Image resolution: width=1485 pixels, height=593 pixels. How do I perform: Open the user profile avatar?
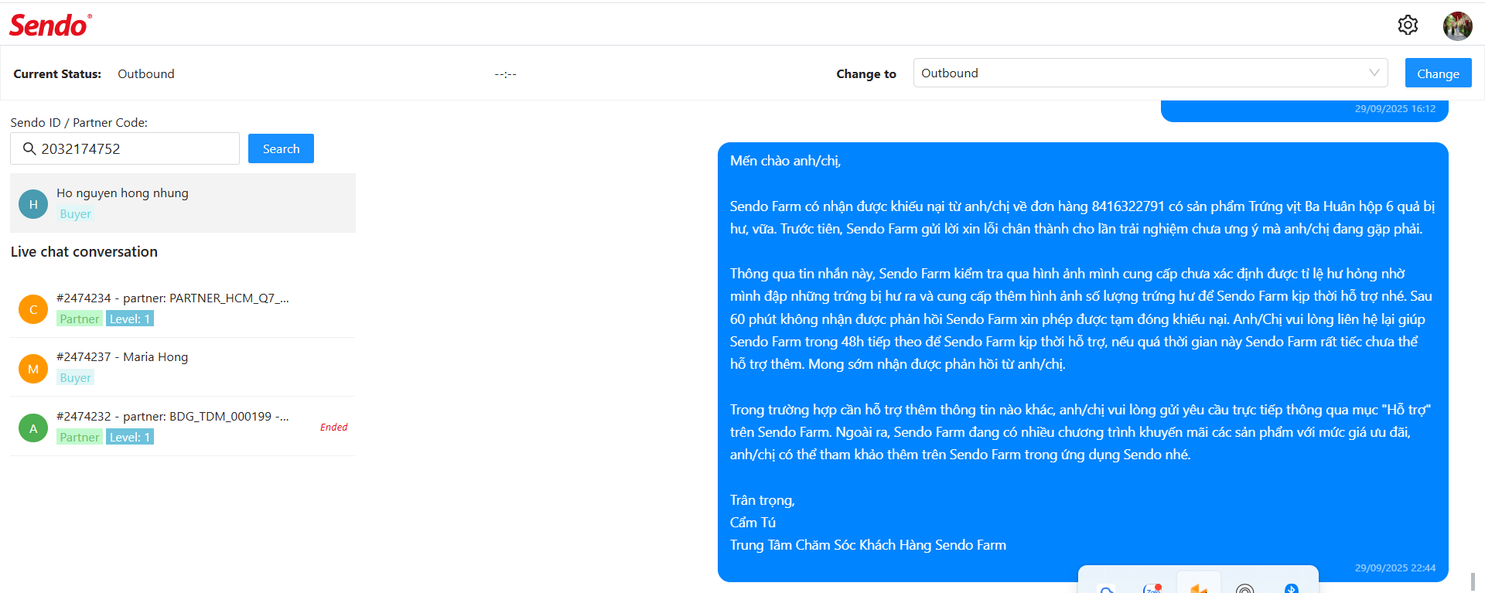1457,26
